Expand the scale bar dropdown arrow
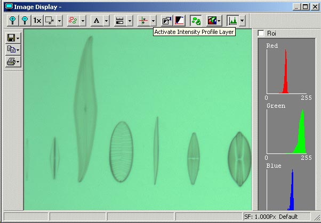The image size is (321, 223). 130,21
